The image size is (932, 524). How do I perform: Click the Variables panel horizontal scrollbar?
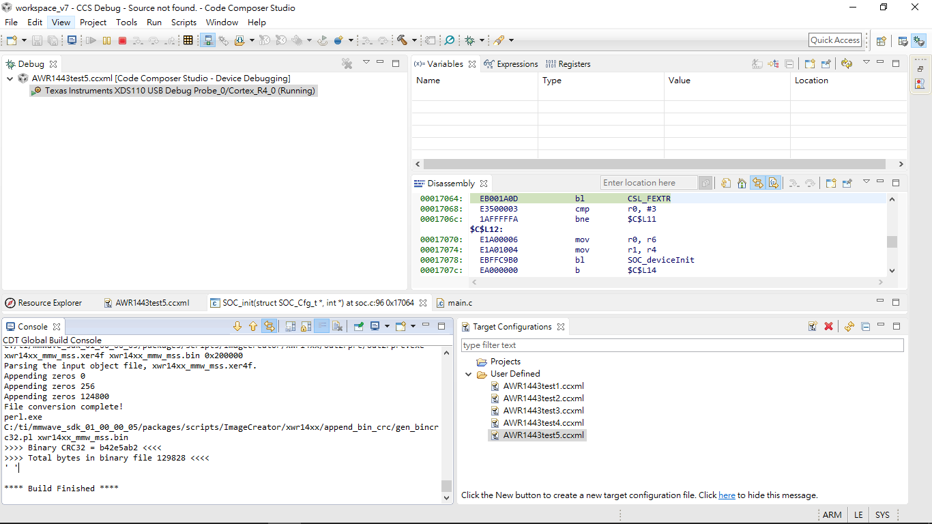click(654, 164)
